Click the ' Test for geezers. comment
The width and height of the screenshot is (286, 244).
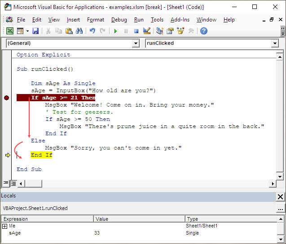click(x=79, y=112)
